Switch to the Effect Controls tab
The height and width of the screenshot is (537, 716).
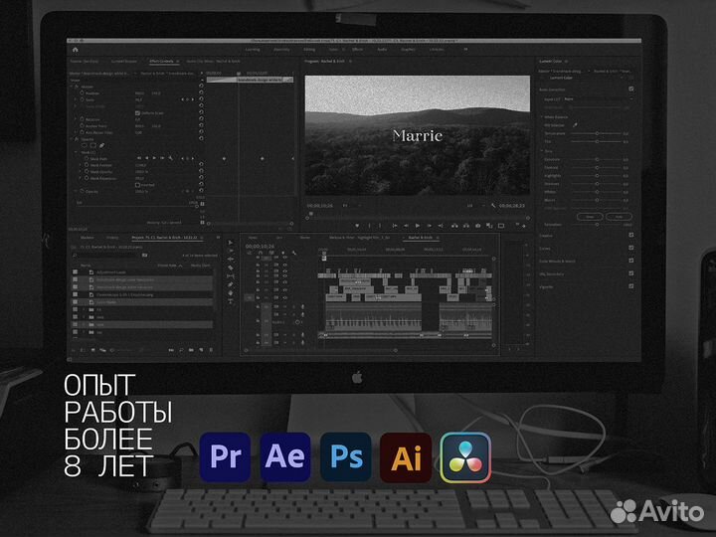tap(160, 62)
